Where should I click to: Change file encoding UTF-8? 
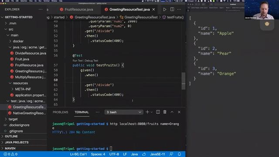point(114,154)
